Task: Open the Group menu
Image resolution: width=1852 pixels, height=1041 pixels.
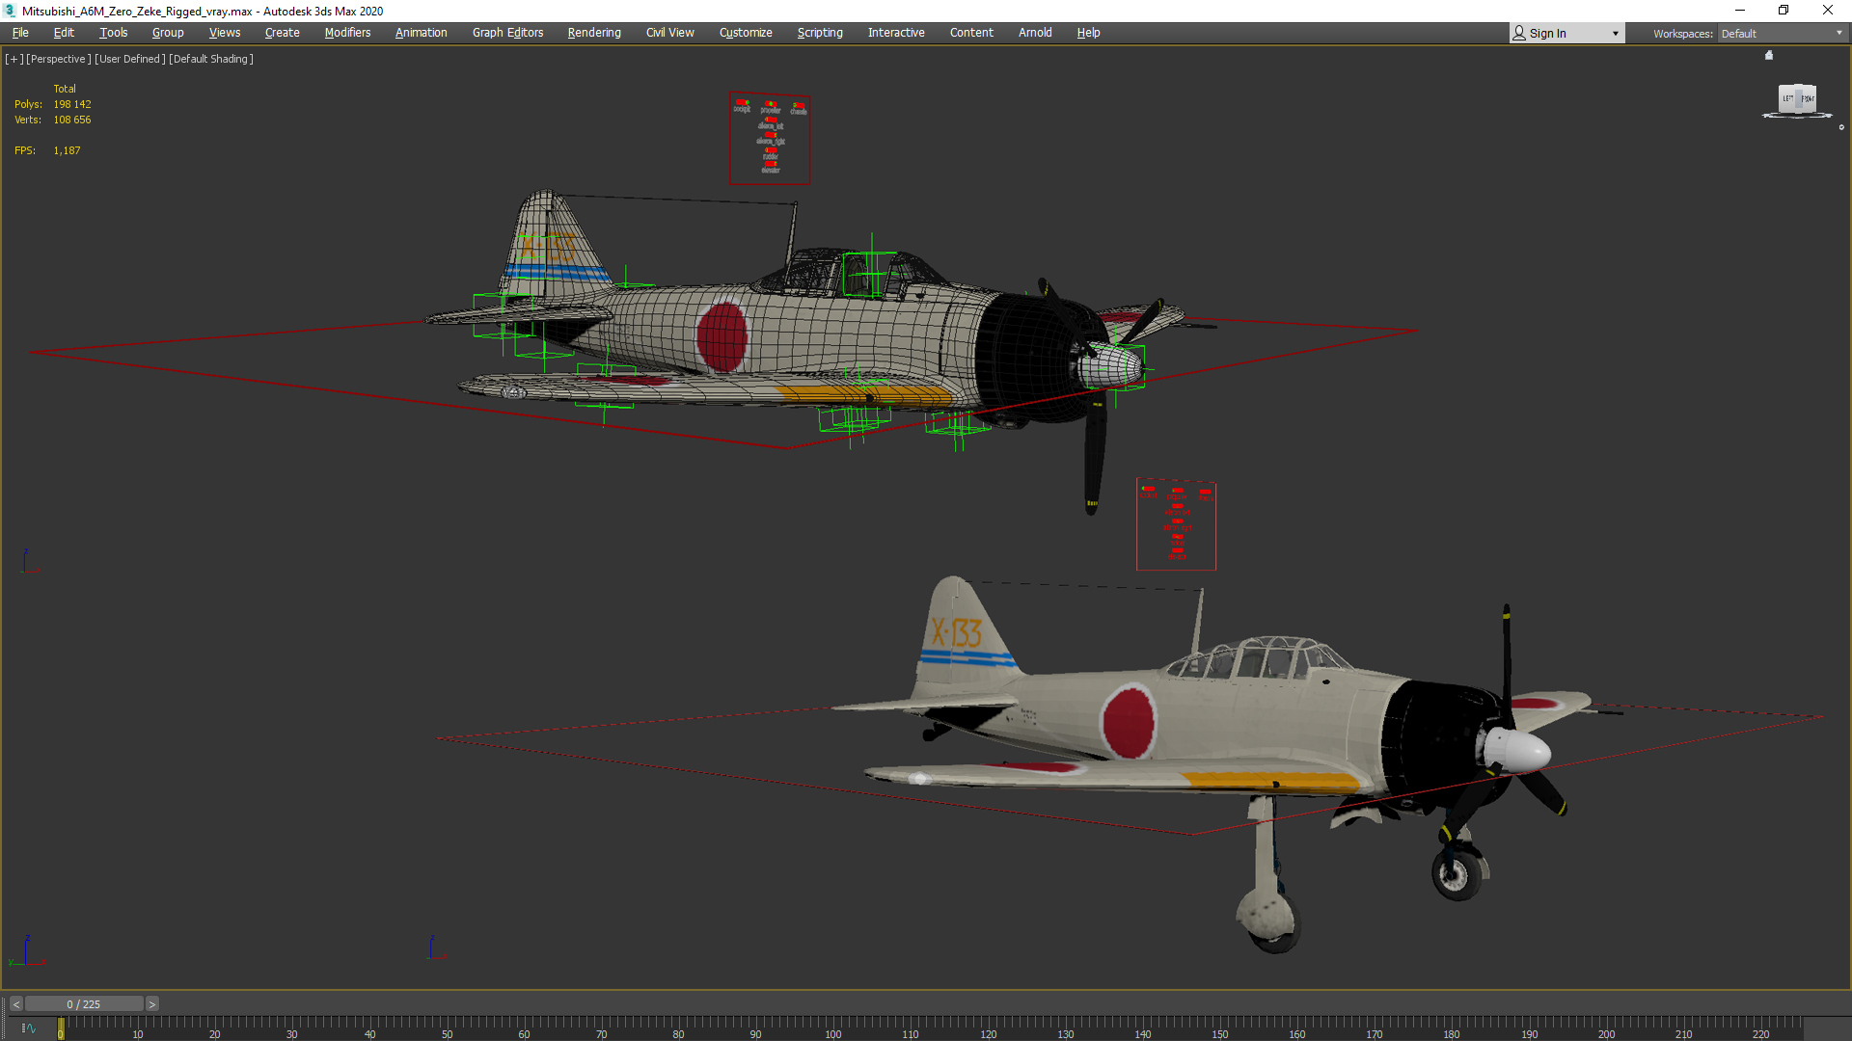Action: [168, 33]
